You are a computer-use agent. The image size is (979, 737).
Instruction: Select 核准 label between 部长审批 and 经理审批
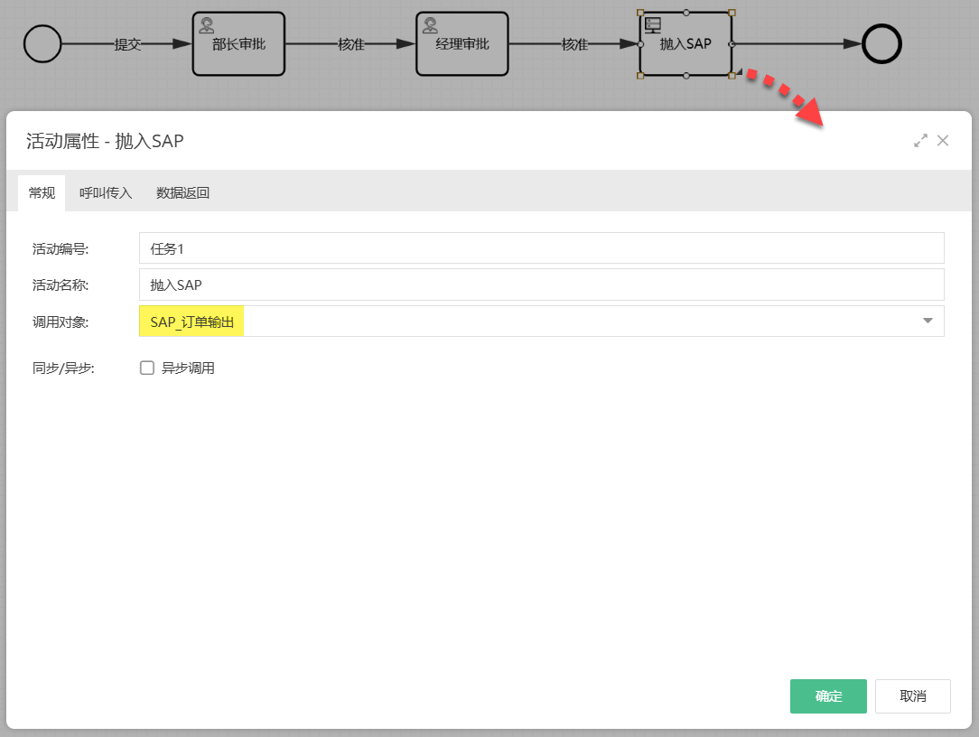[351, 44]
